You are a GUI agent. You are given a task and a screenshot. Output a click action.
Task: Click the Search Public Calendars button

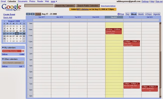[x=88, y=6]
